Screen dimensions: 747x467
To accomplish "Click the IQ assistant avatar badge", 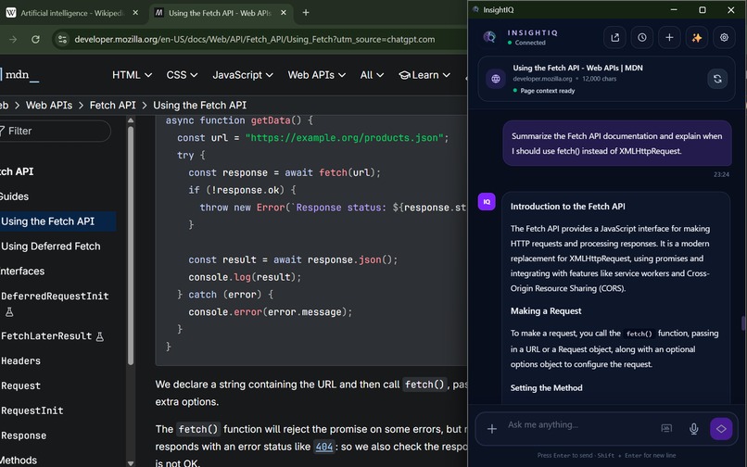I will click(x=487, y=202).
